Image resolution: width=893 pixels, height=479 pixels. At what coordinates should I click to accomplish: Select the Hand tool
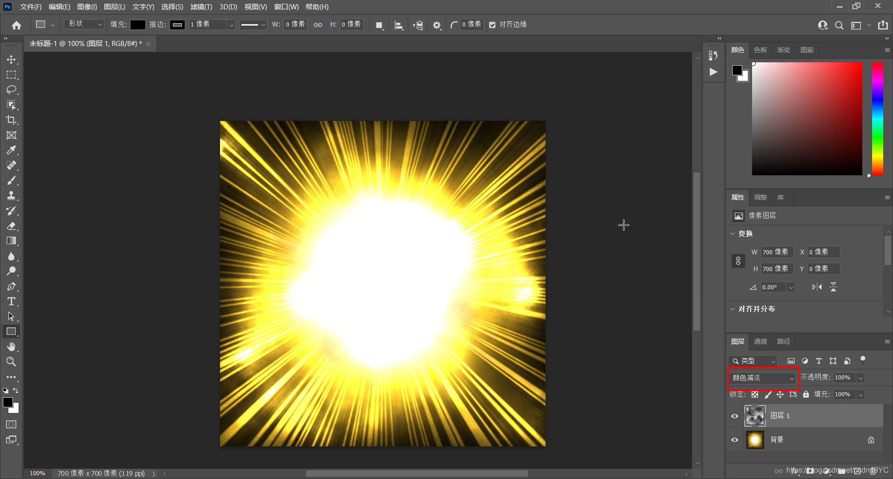tap(11, 347)
